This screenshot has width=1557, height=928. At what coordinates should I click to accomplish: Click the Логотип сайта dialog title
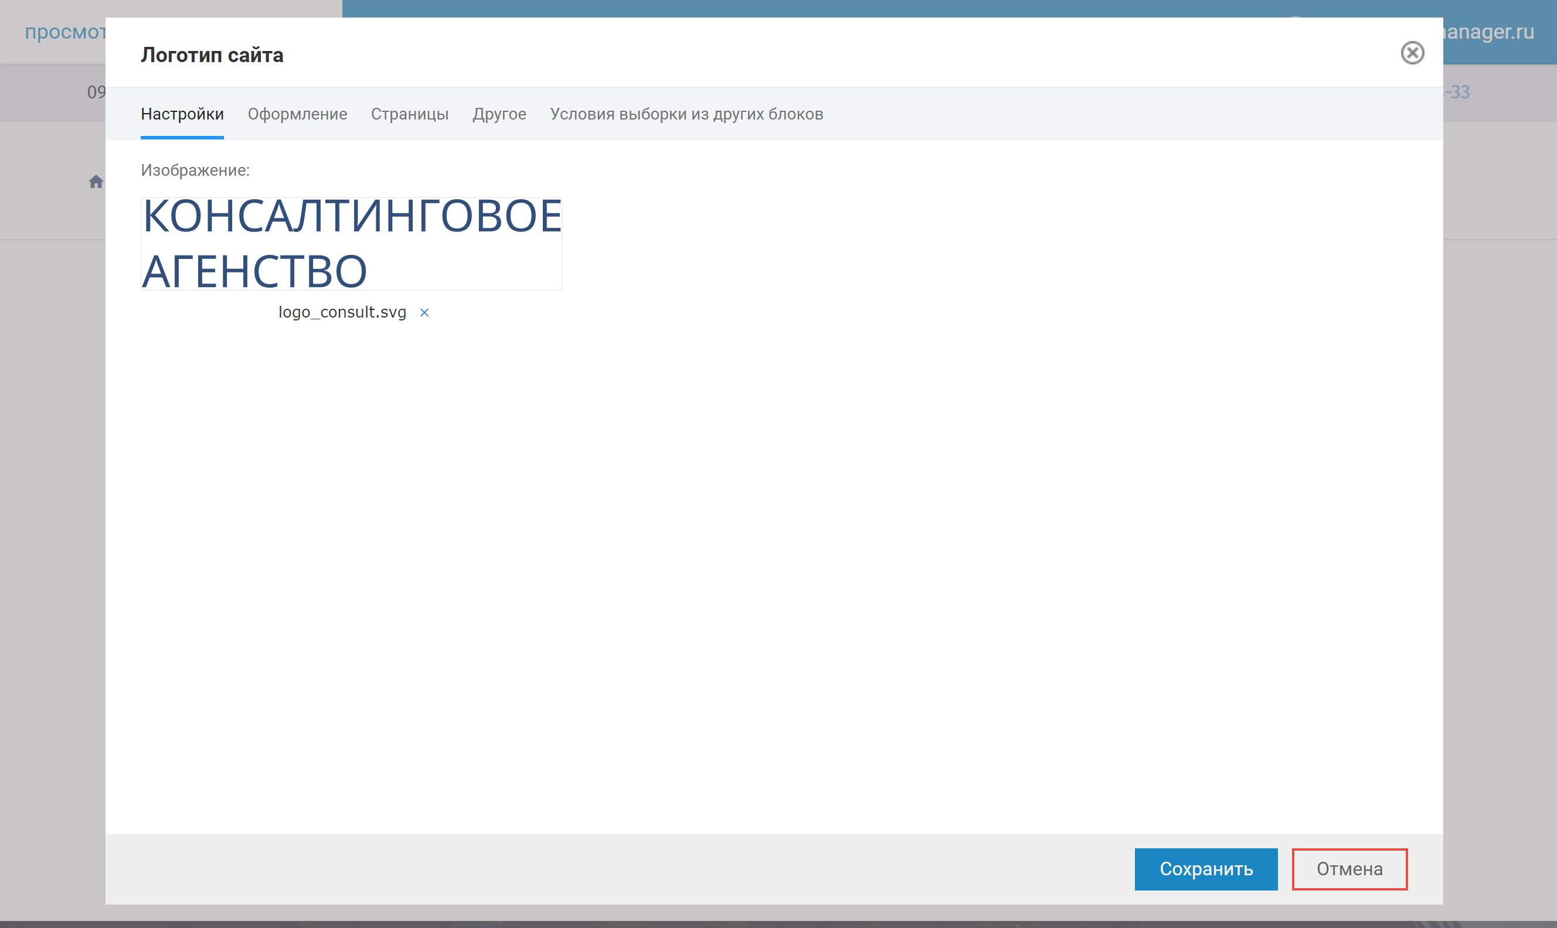[212, 55]
